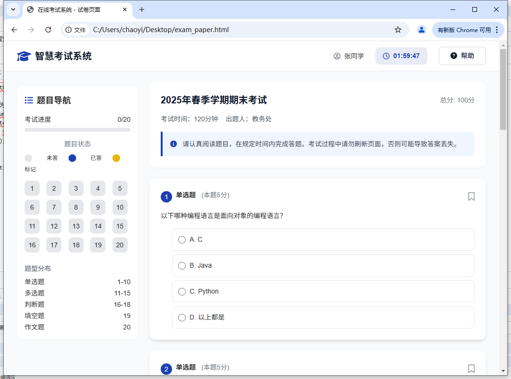Select option A. C for question 1
Screen dimensions: 511x379
[x=323, y=239]
